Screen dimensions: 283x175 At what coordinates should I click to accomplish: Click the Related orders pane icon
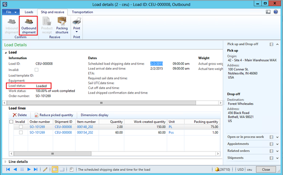tap(271, 151)
